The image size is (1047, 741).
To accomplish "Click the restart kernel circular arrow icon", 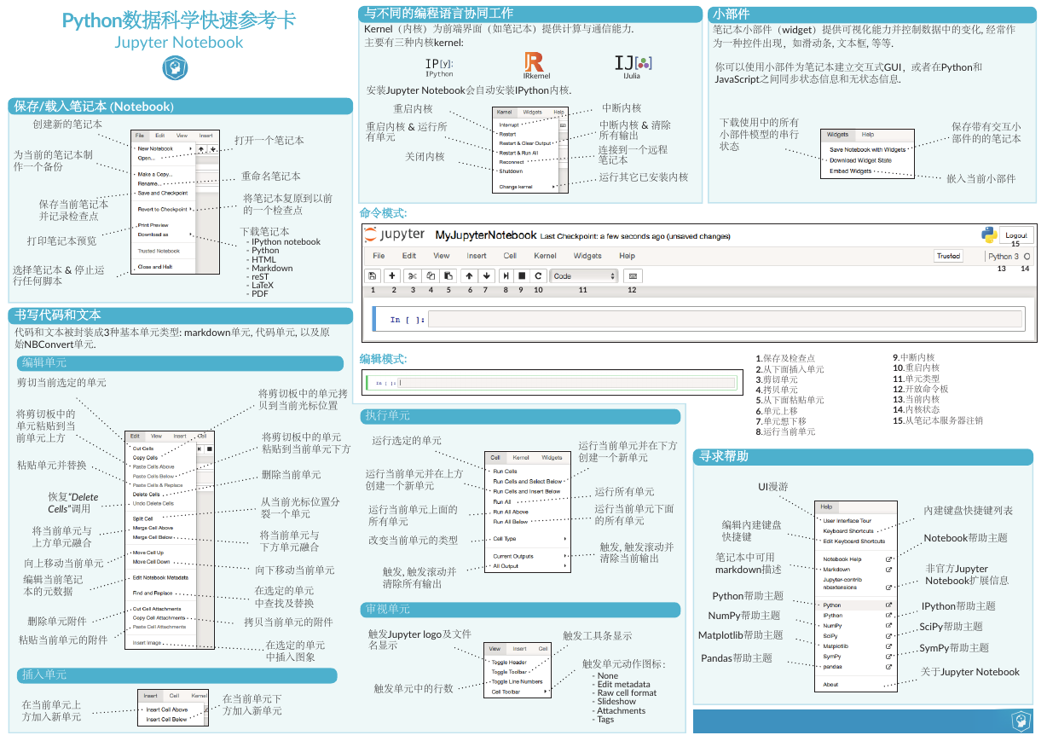I will coord(538,275).
